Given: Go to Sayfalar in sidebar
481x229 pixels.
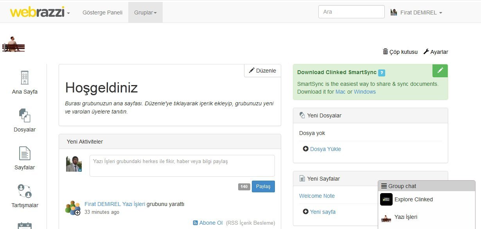Looking at the screenshot, I should coord(25,158).
